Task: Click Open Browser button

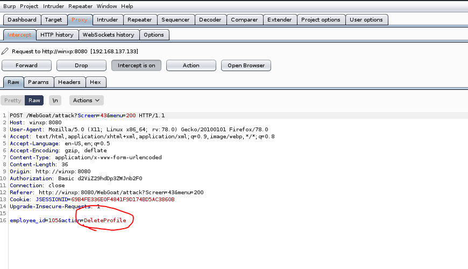Action: click(x=246, y=66)
